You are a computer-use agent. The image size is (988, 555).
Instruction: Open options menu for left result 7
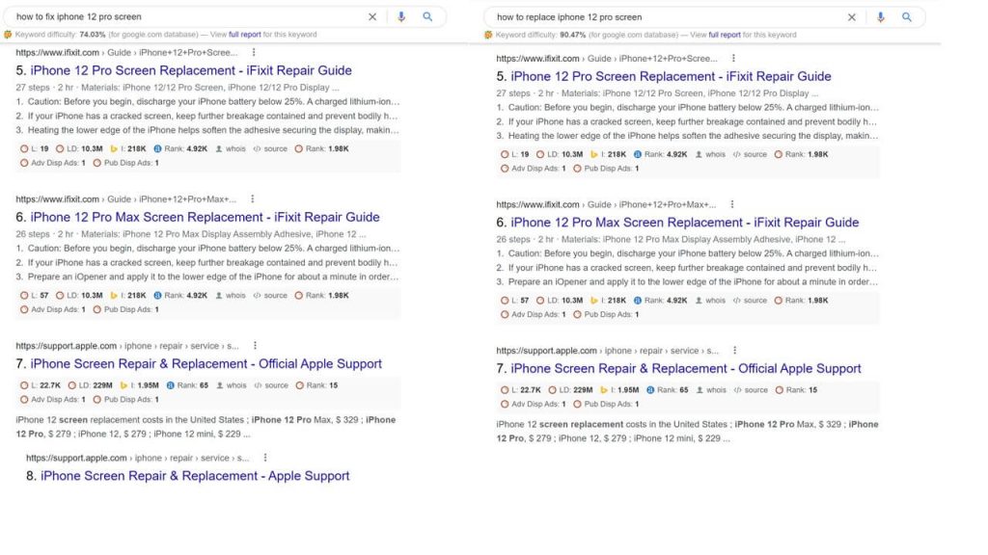(255, 346)
